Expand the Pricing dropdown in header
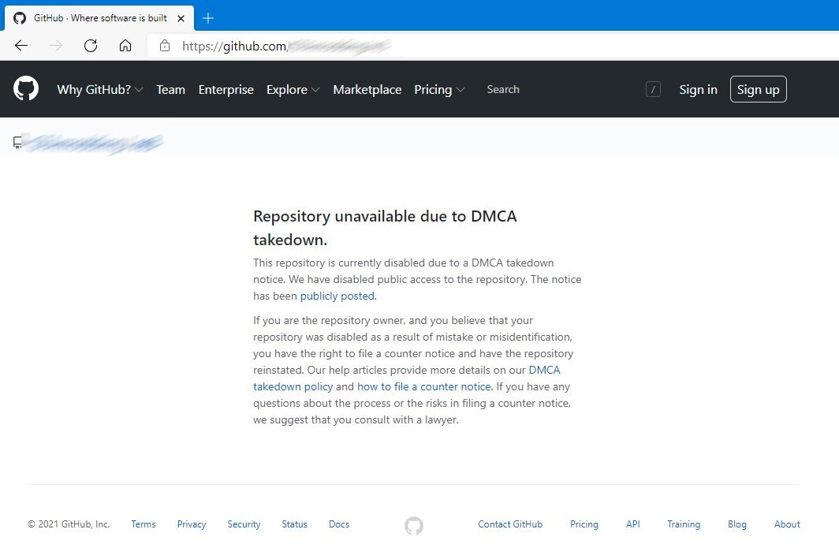The image size is (839, 559). click(x=439, y=90)
